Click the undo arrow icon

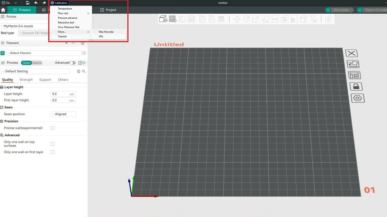[36, 3]
